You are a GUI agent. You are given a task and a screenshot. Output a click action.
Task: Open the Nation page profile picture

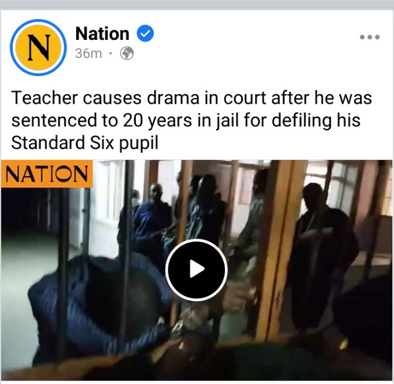[38, 47]
